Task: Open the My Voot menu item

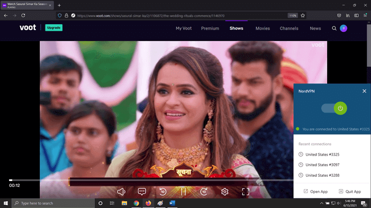Action: coord(184,29)
